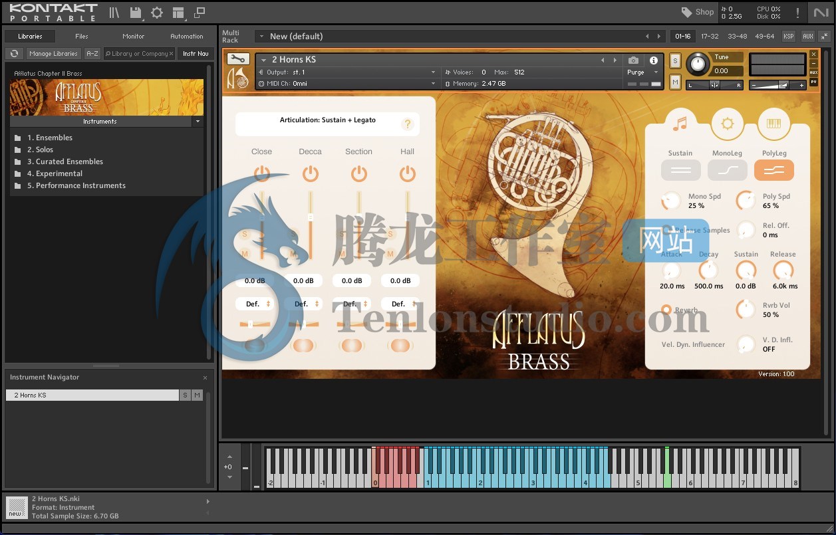Toggle the Section microphone power

[359, 174]
